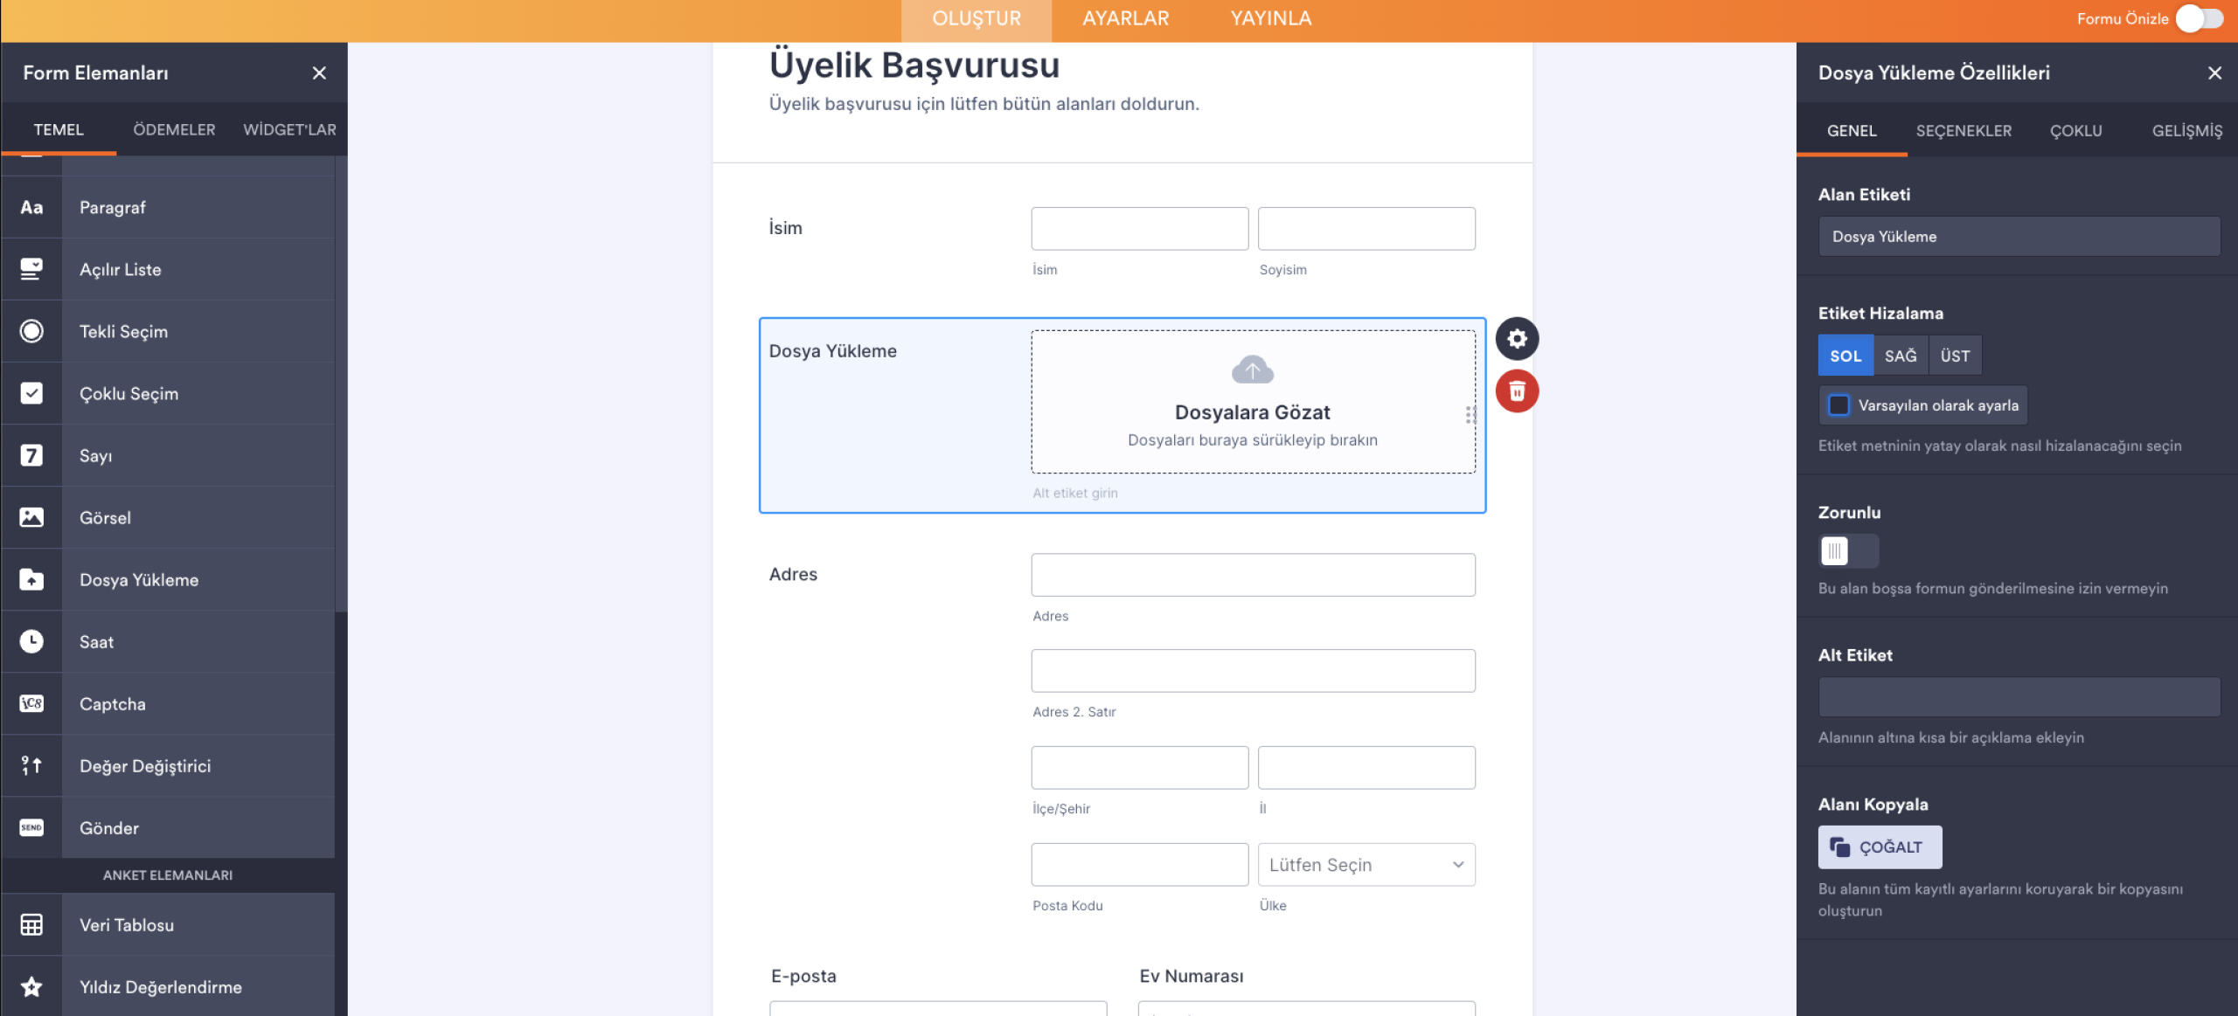This screenshot has height=1016, width=2238.
Task: Open the ÇOKLU properties tab
Action: click(2076, 131)
